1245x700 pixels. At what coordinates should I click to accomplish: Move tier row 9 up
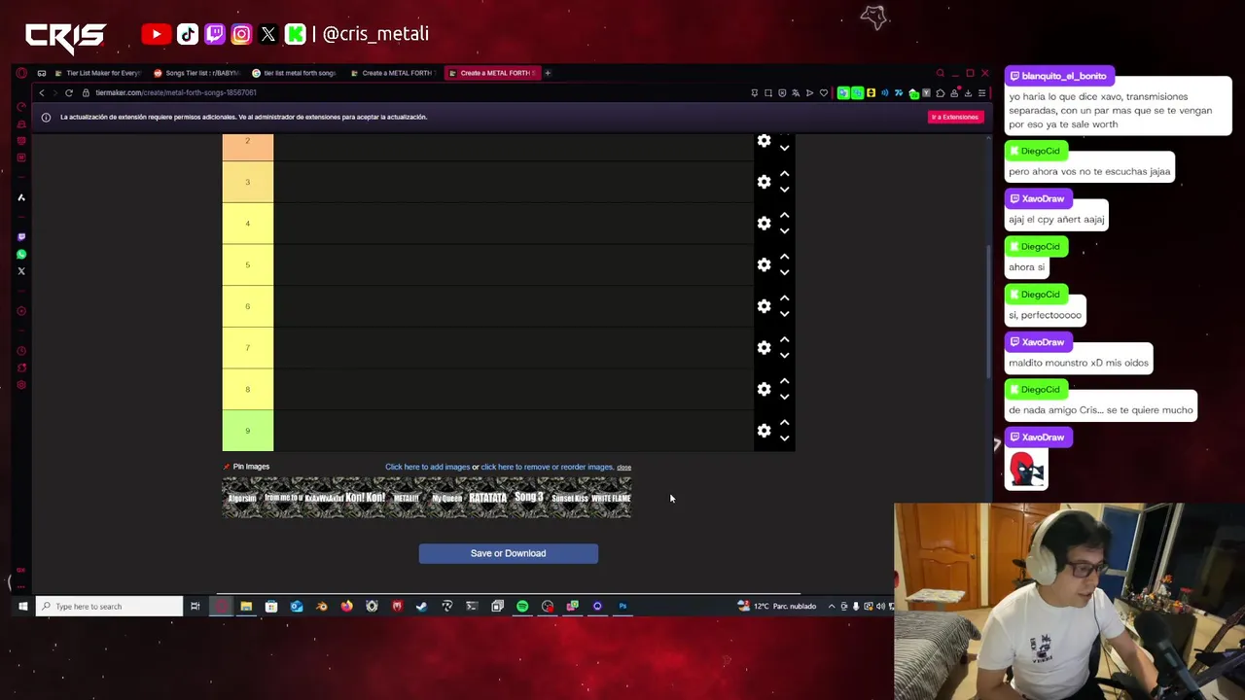tap(784, 422)
